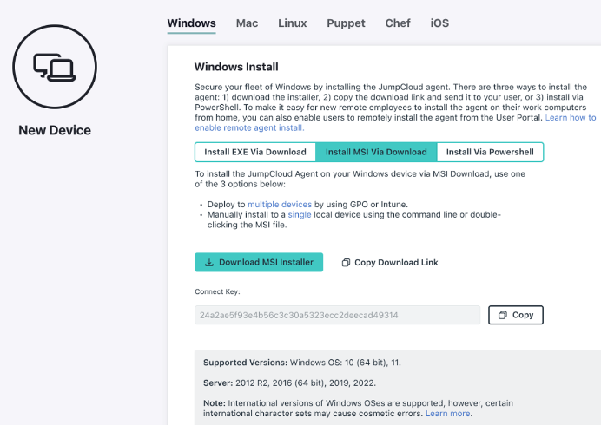The height and width of the screenshot is (425, 601).
Task: Choose Install EXE Via Download option
Action: tap(254, 152)
